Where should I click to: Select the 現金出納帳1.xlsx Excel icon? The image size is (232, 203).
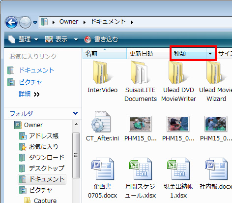point(178,169)
